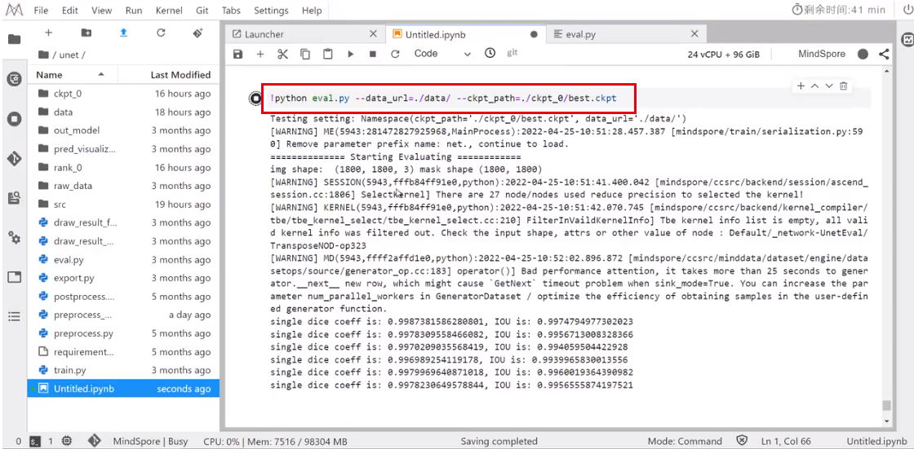Screen dimensions: 914x449
Task: Save the notebook with disk icon
Action: click(237, 54)
